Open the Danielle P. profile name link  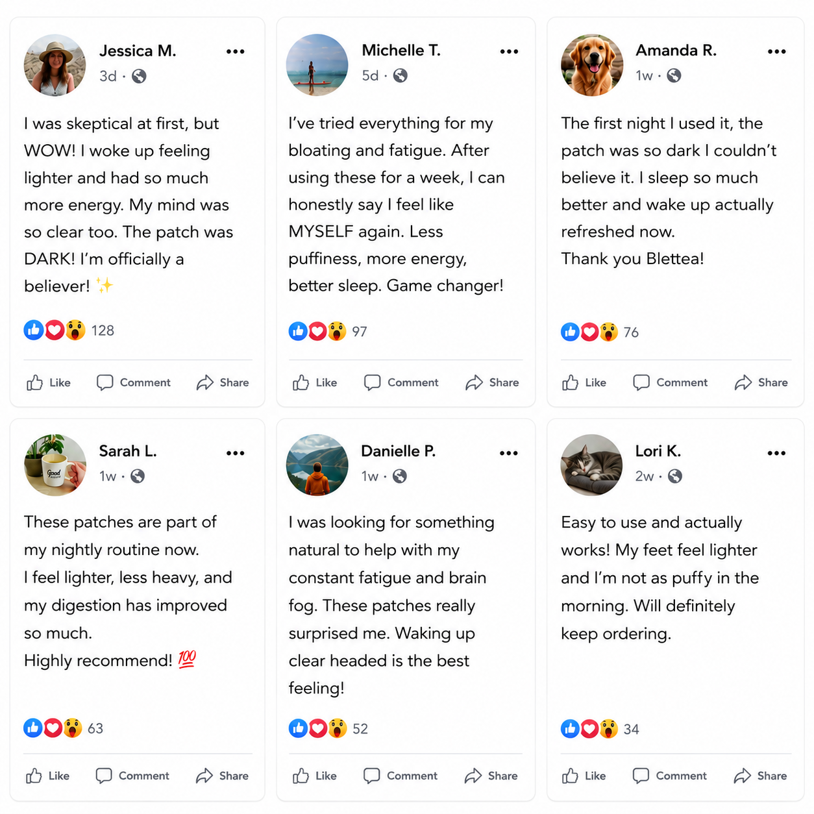[399, 451]
